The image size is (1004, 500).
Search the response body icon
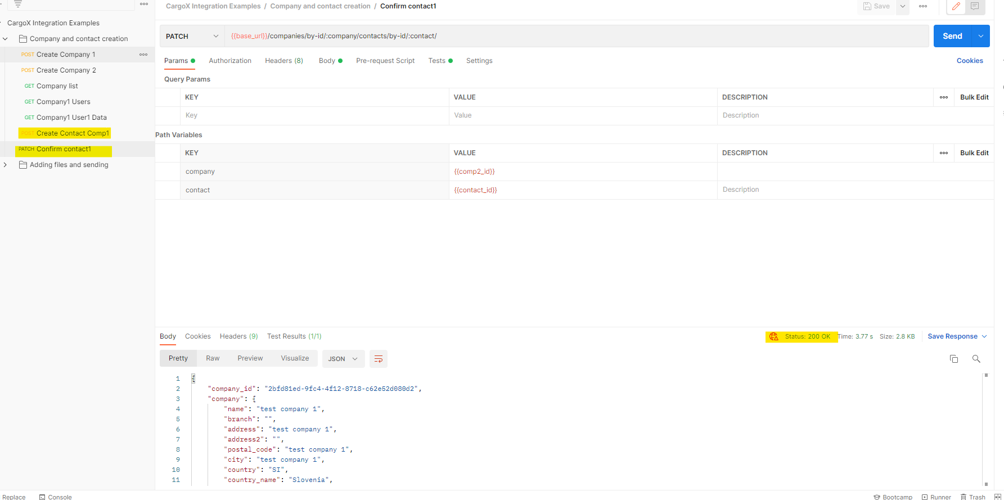pyautogui.click(x=976, y=359)
